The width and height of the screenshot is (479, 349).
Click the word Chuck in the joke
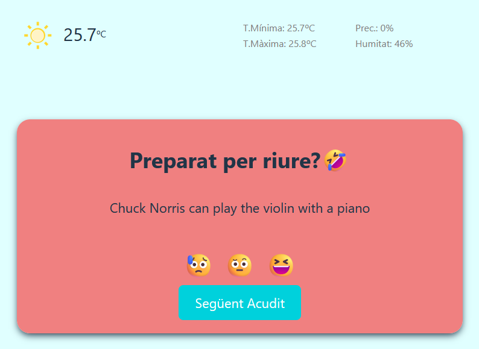click(128, 208)
